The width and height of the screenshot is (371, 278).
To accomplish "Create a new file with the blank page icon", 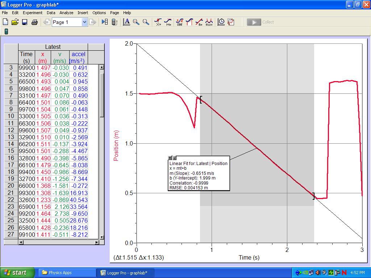I will (x=5, y=22).
